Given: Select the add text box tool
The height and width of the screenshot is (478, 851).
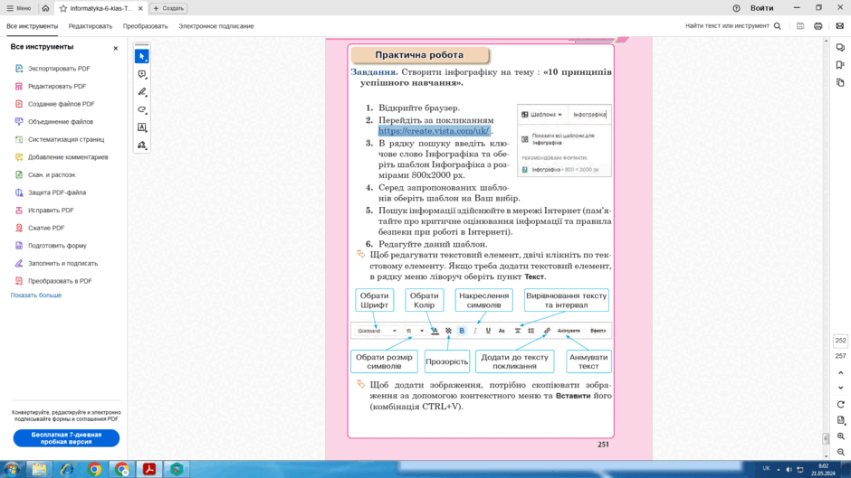Looking at the screenshot, I should point(141,127).
